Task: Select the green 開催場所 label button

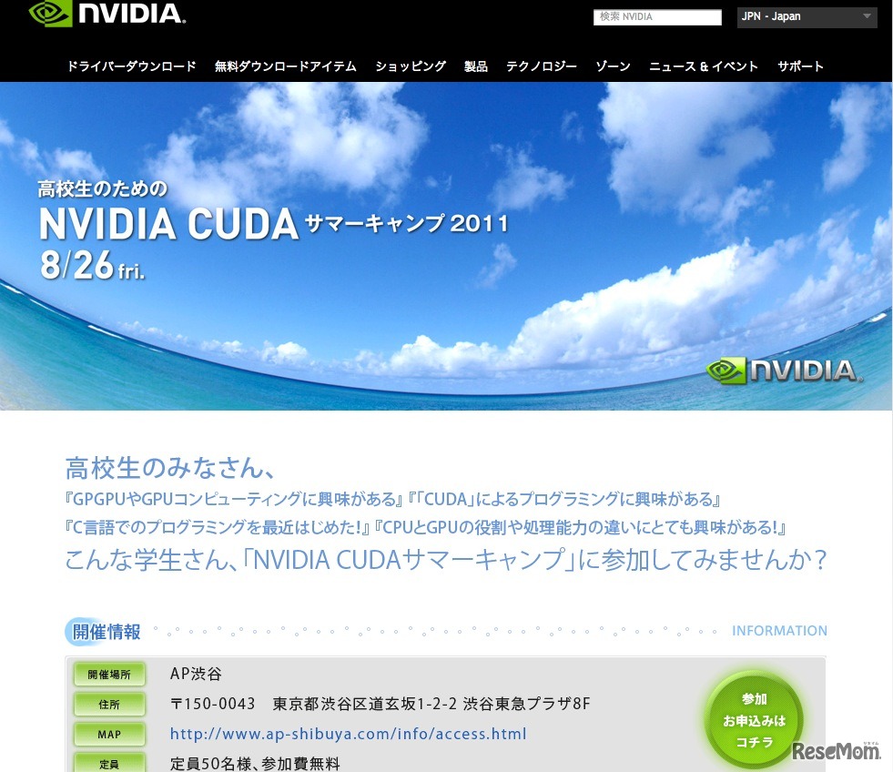Action: point(109,674)
